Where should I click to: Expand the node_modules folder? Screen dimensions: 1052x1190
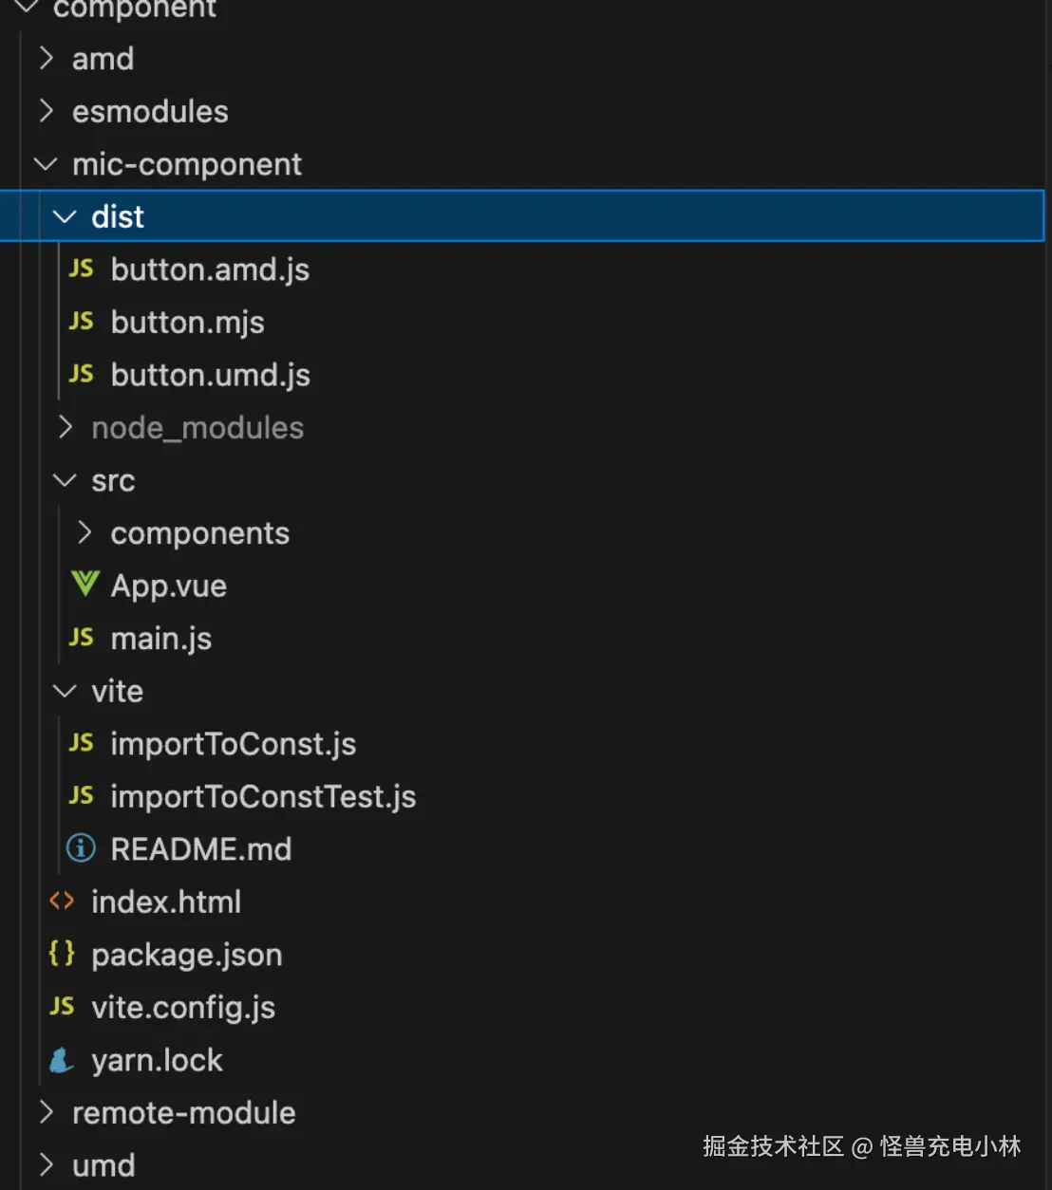65,428
